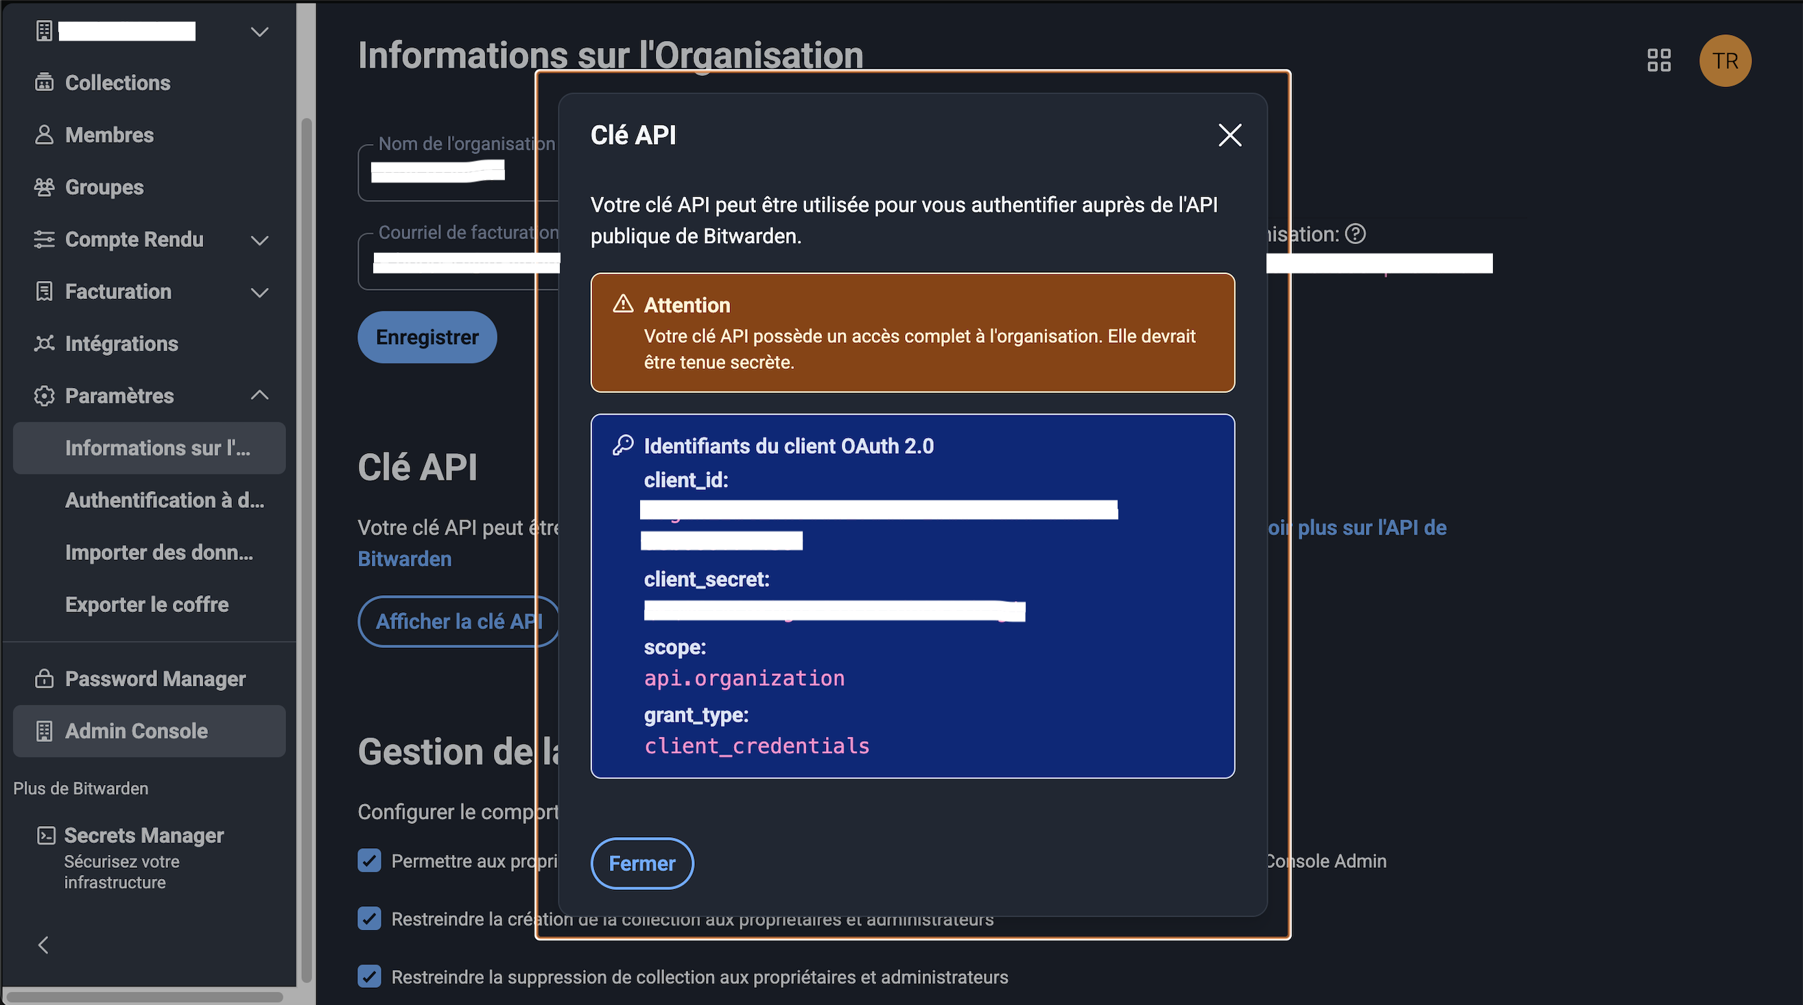
Task: Click the client_id label
Action: [x=686, y=480]
